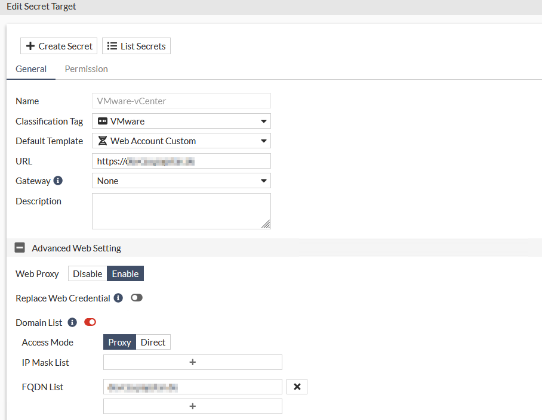
Task: Add an entry to IP Mask List
Action: (192, 362)
